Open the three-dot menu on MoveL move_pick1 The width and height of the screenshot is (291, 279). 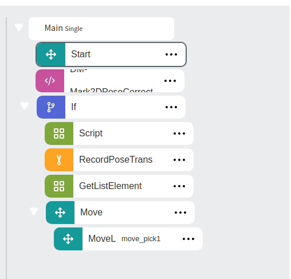tap(188, 239)
